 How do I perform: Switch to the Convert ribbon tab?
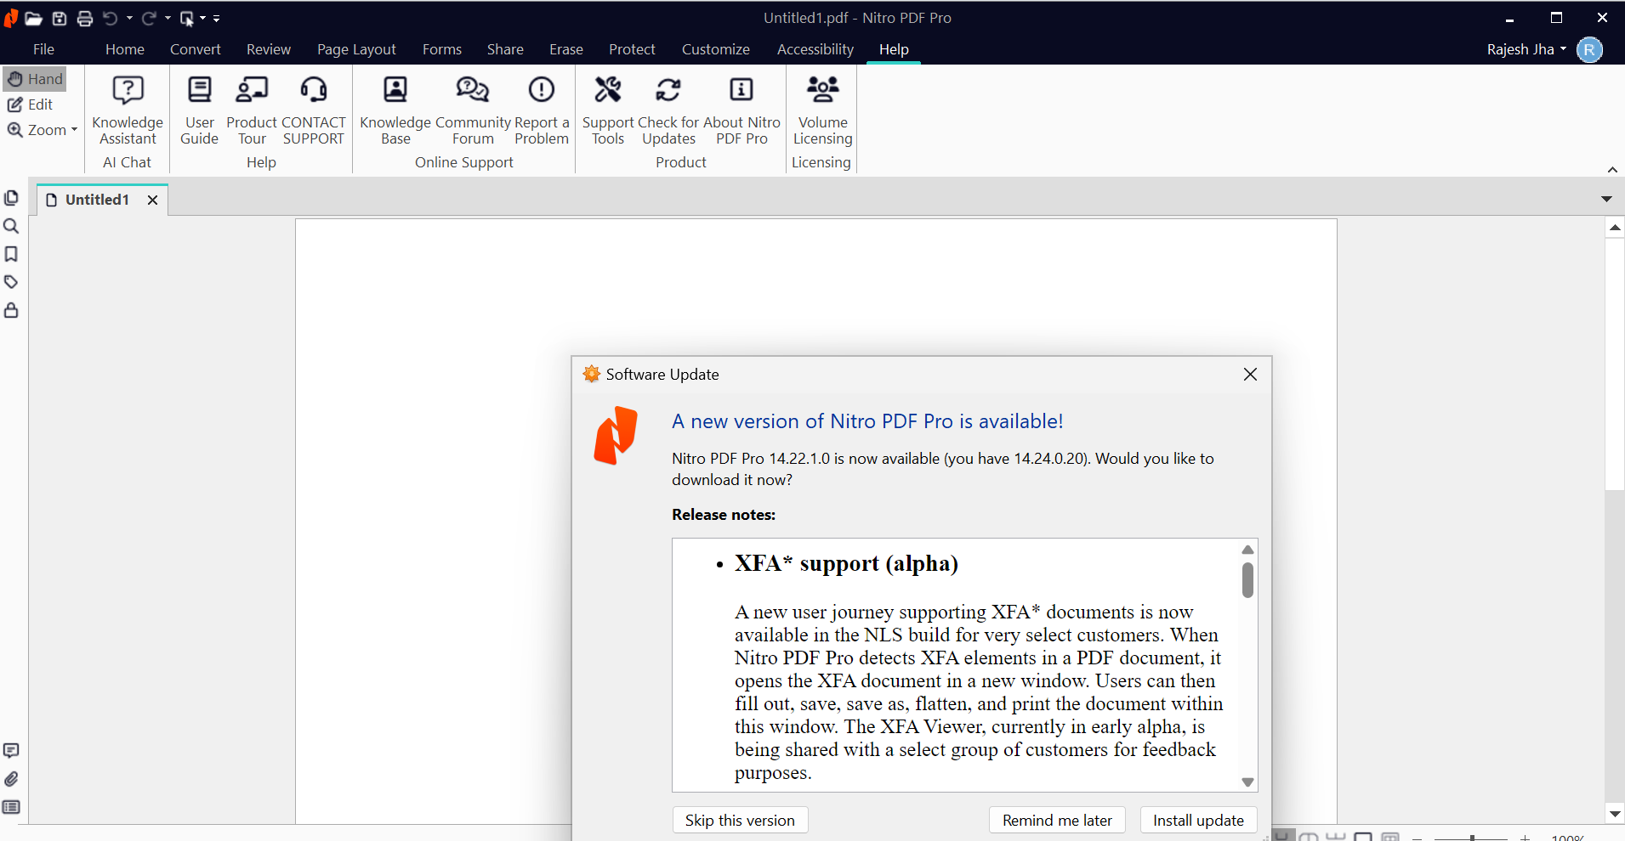pos(196,49)
